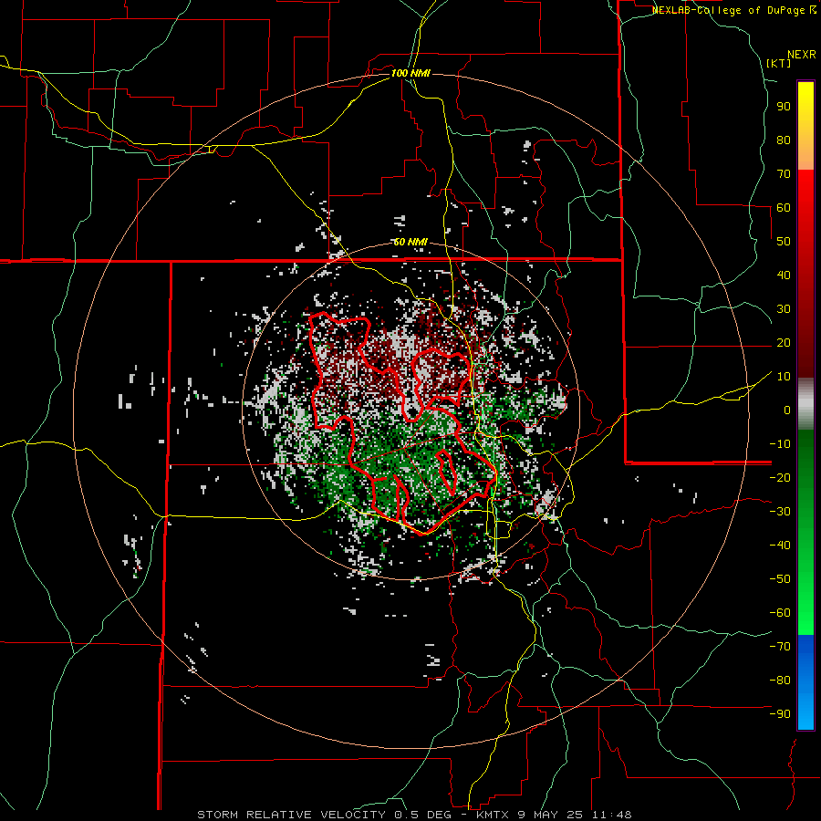
Task: Click the -40 value on the velocity scale
Action: (780, 546)
